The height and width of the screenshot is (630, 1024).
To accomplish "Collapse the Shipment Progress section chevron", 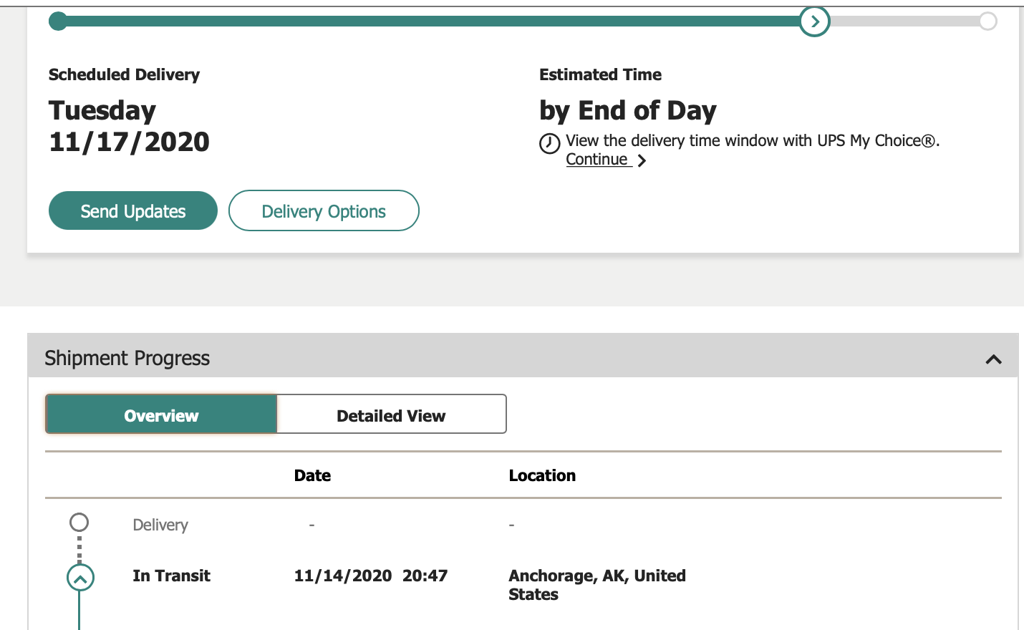I will click(x=993, y=359).
